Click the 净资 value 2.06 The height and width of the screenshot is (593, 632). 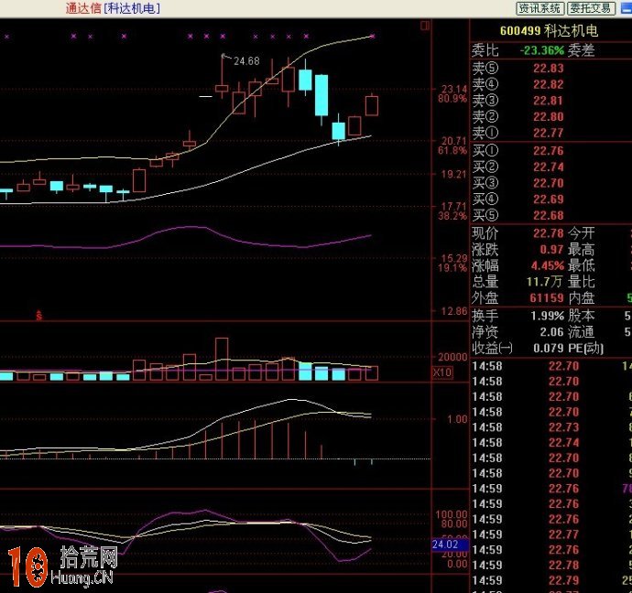click(x=551, y=332)
